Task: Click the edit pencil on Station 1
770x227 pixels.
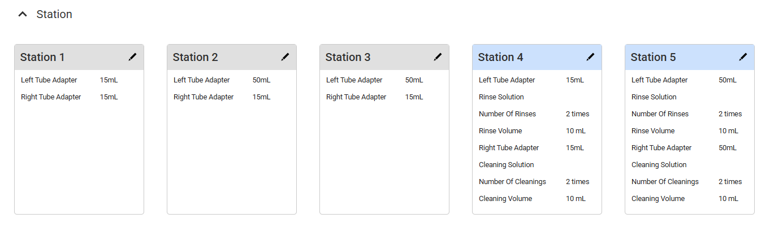Action: pyautogui.click(x=132, y=57)
